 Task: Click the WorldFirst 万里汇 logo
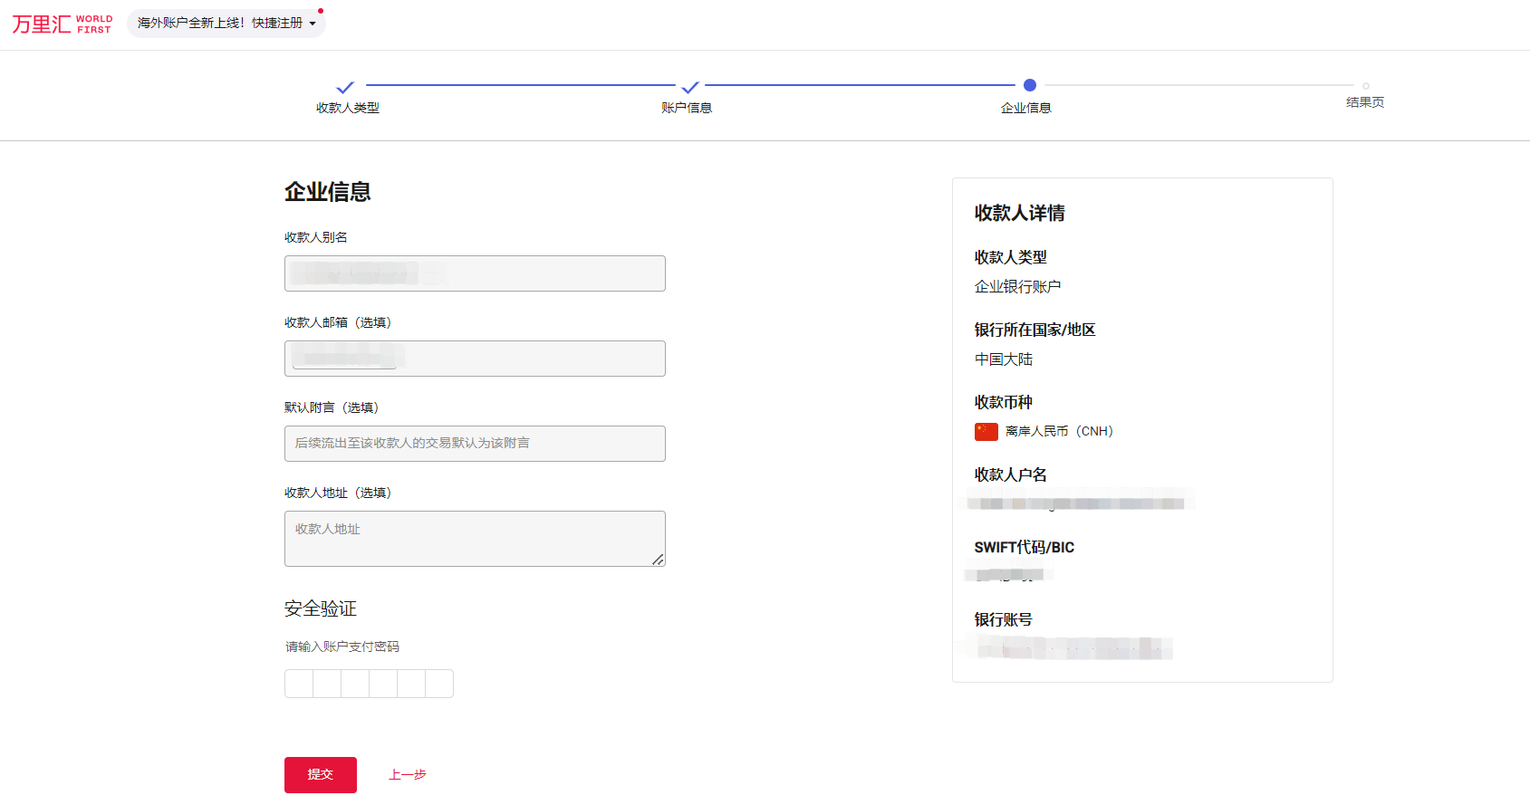[x=62, y=24]
